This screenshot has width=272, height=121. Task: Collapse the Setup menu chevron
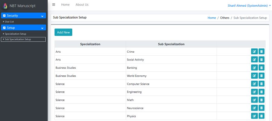[x=42, y=28]
